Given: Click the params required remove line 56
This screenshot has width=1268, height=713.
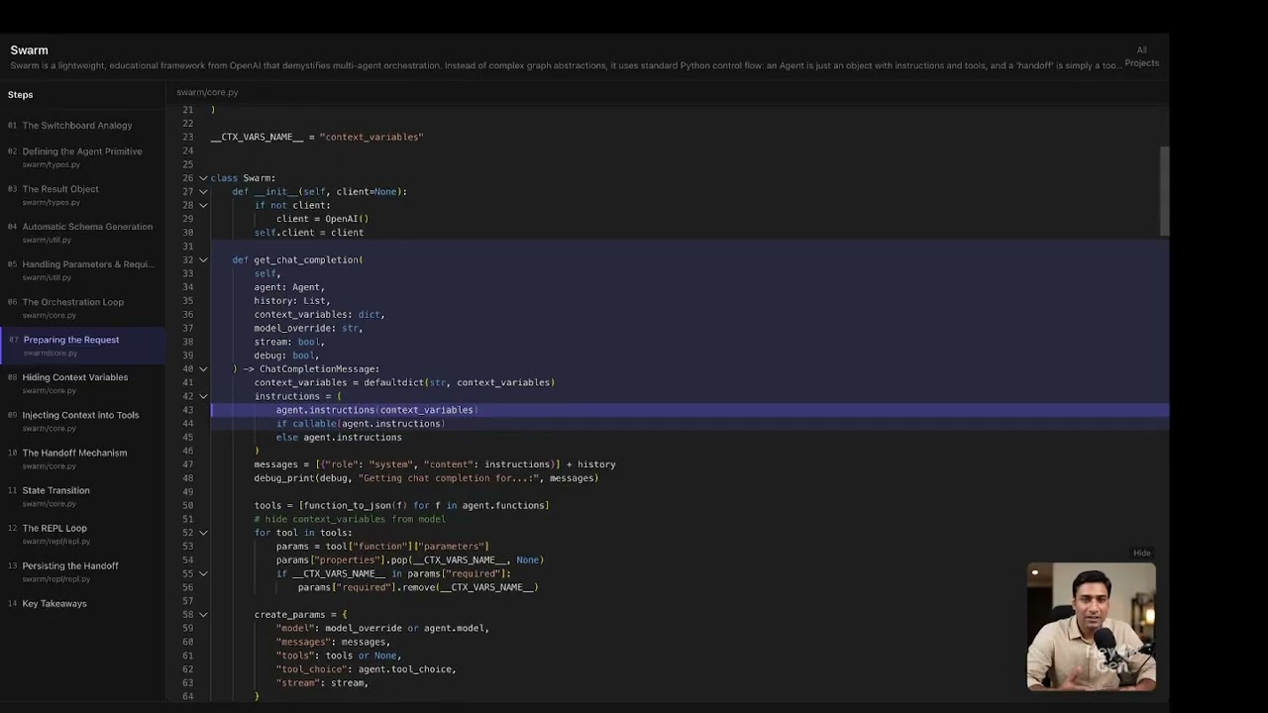Looking at the screenshot, I should point(418,587).
